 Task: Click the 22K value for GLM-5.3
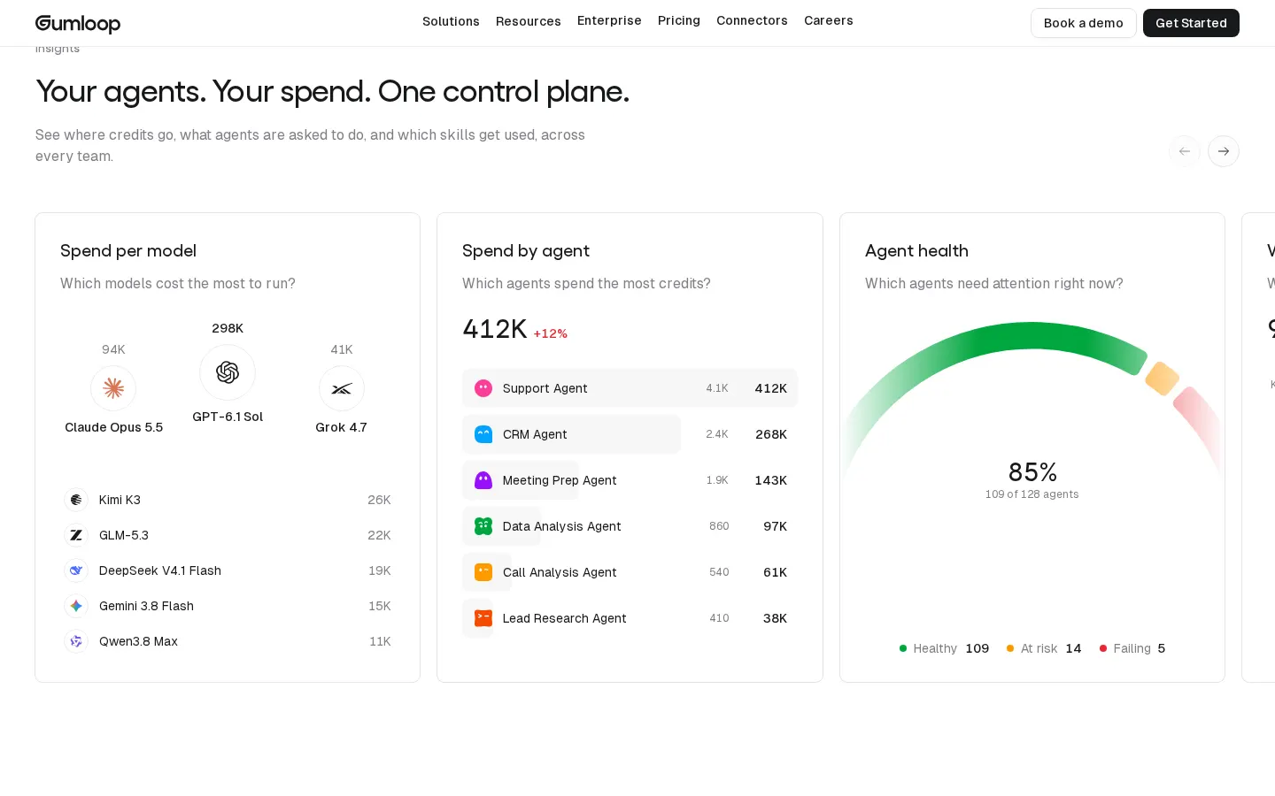(380, 535)
